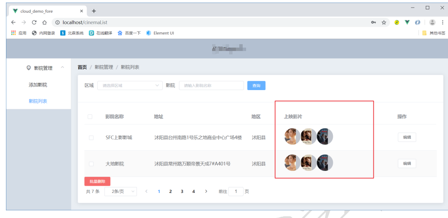Open Chrome three-dot menu
Image resolution: width=448 pixels, height=218 pixels.
coord(442,22)
